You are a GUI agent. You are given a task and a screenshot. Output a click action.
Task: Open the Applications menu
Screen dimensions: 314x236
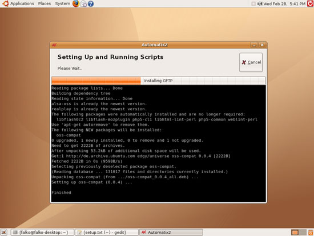point(22,3)
